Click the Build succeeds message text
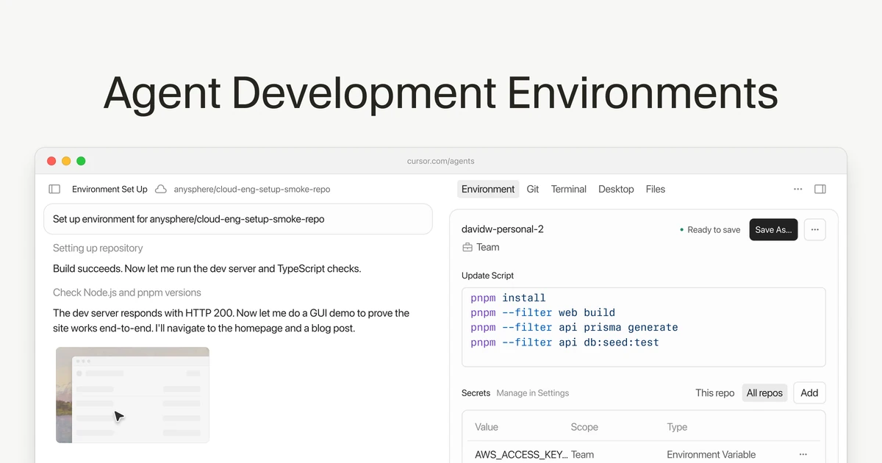This screenshot has width=882, height=463. click(207, 269)
